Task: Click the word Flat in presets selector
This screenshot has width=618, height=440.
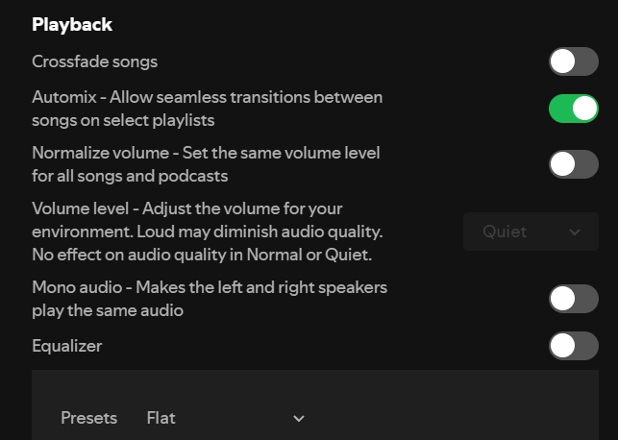Action: tap(161, 418)
